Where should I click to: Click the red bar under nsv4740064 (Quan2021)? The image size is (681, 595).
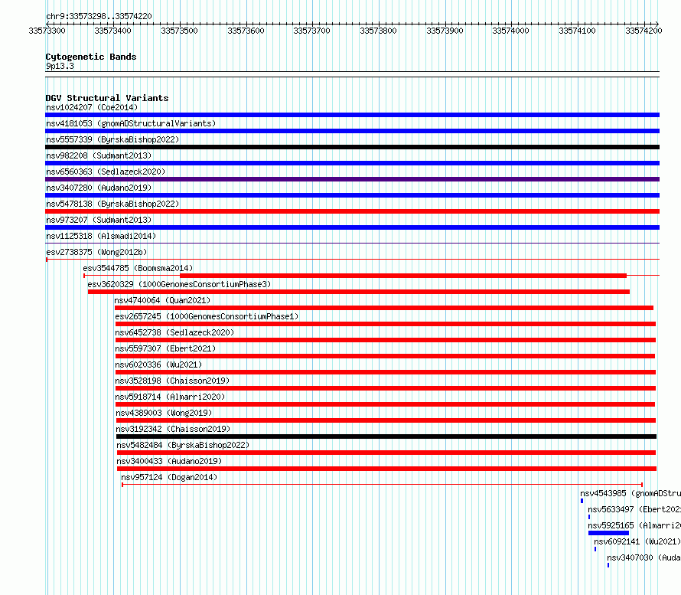[384, 308]
